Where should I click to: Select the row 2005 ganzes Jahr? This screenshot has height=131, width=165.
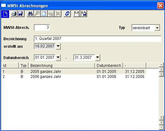click(x=74, y=71)
